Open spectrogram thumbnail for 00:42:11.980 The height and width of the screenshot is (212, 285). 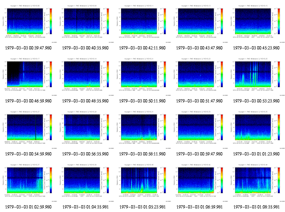142,23
